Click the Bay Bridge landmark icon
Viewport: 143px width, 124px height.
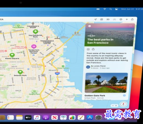coord(77,33)
